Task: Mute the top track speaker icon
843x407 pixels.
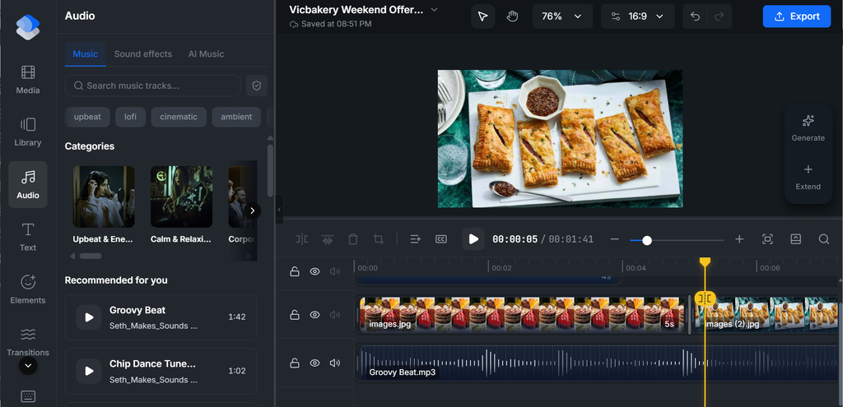Action: (335, 271)
